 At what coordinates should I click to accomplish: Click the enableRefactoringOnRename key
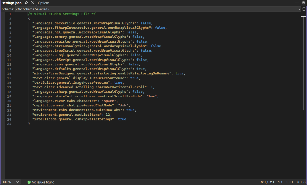pos(102,73)
